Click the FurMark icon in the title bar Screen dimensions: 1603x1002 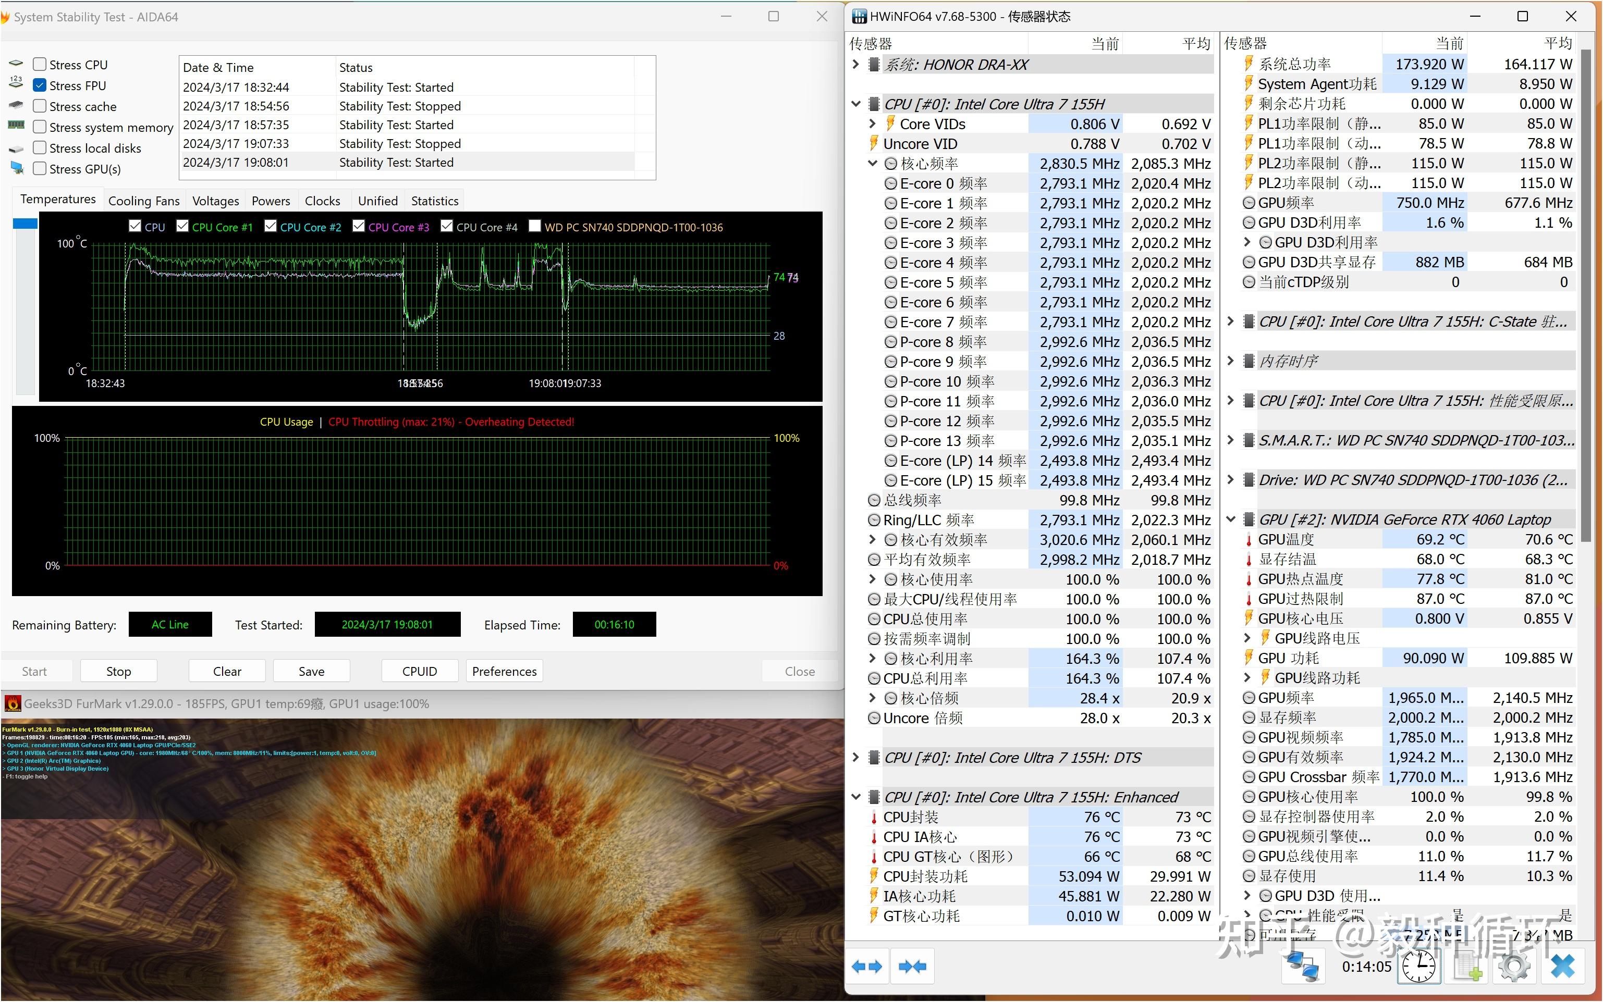(12, 703)
